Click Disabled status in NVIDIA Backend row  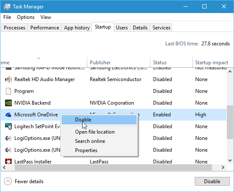point(162,103)
